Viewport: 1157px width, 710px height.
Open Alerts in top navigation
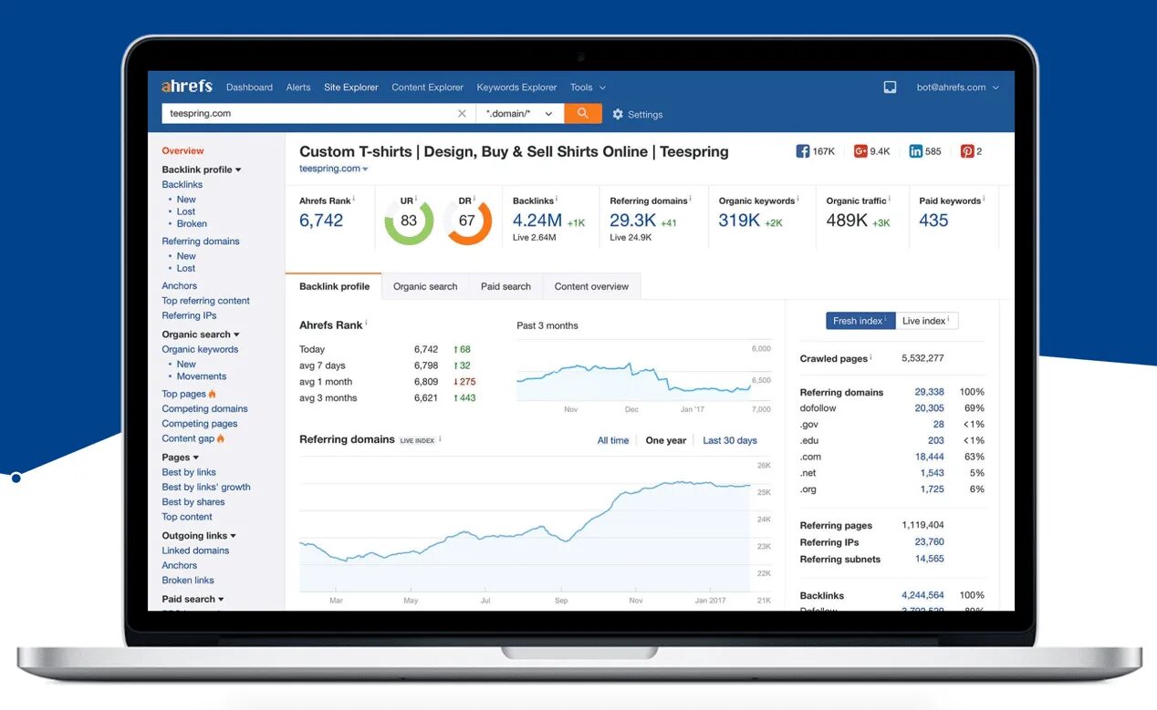point(298,87)
